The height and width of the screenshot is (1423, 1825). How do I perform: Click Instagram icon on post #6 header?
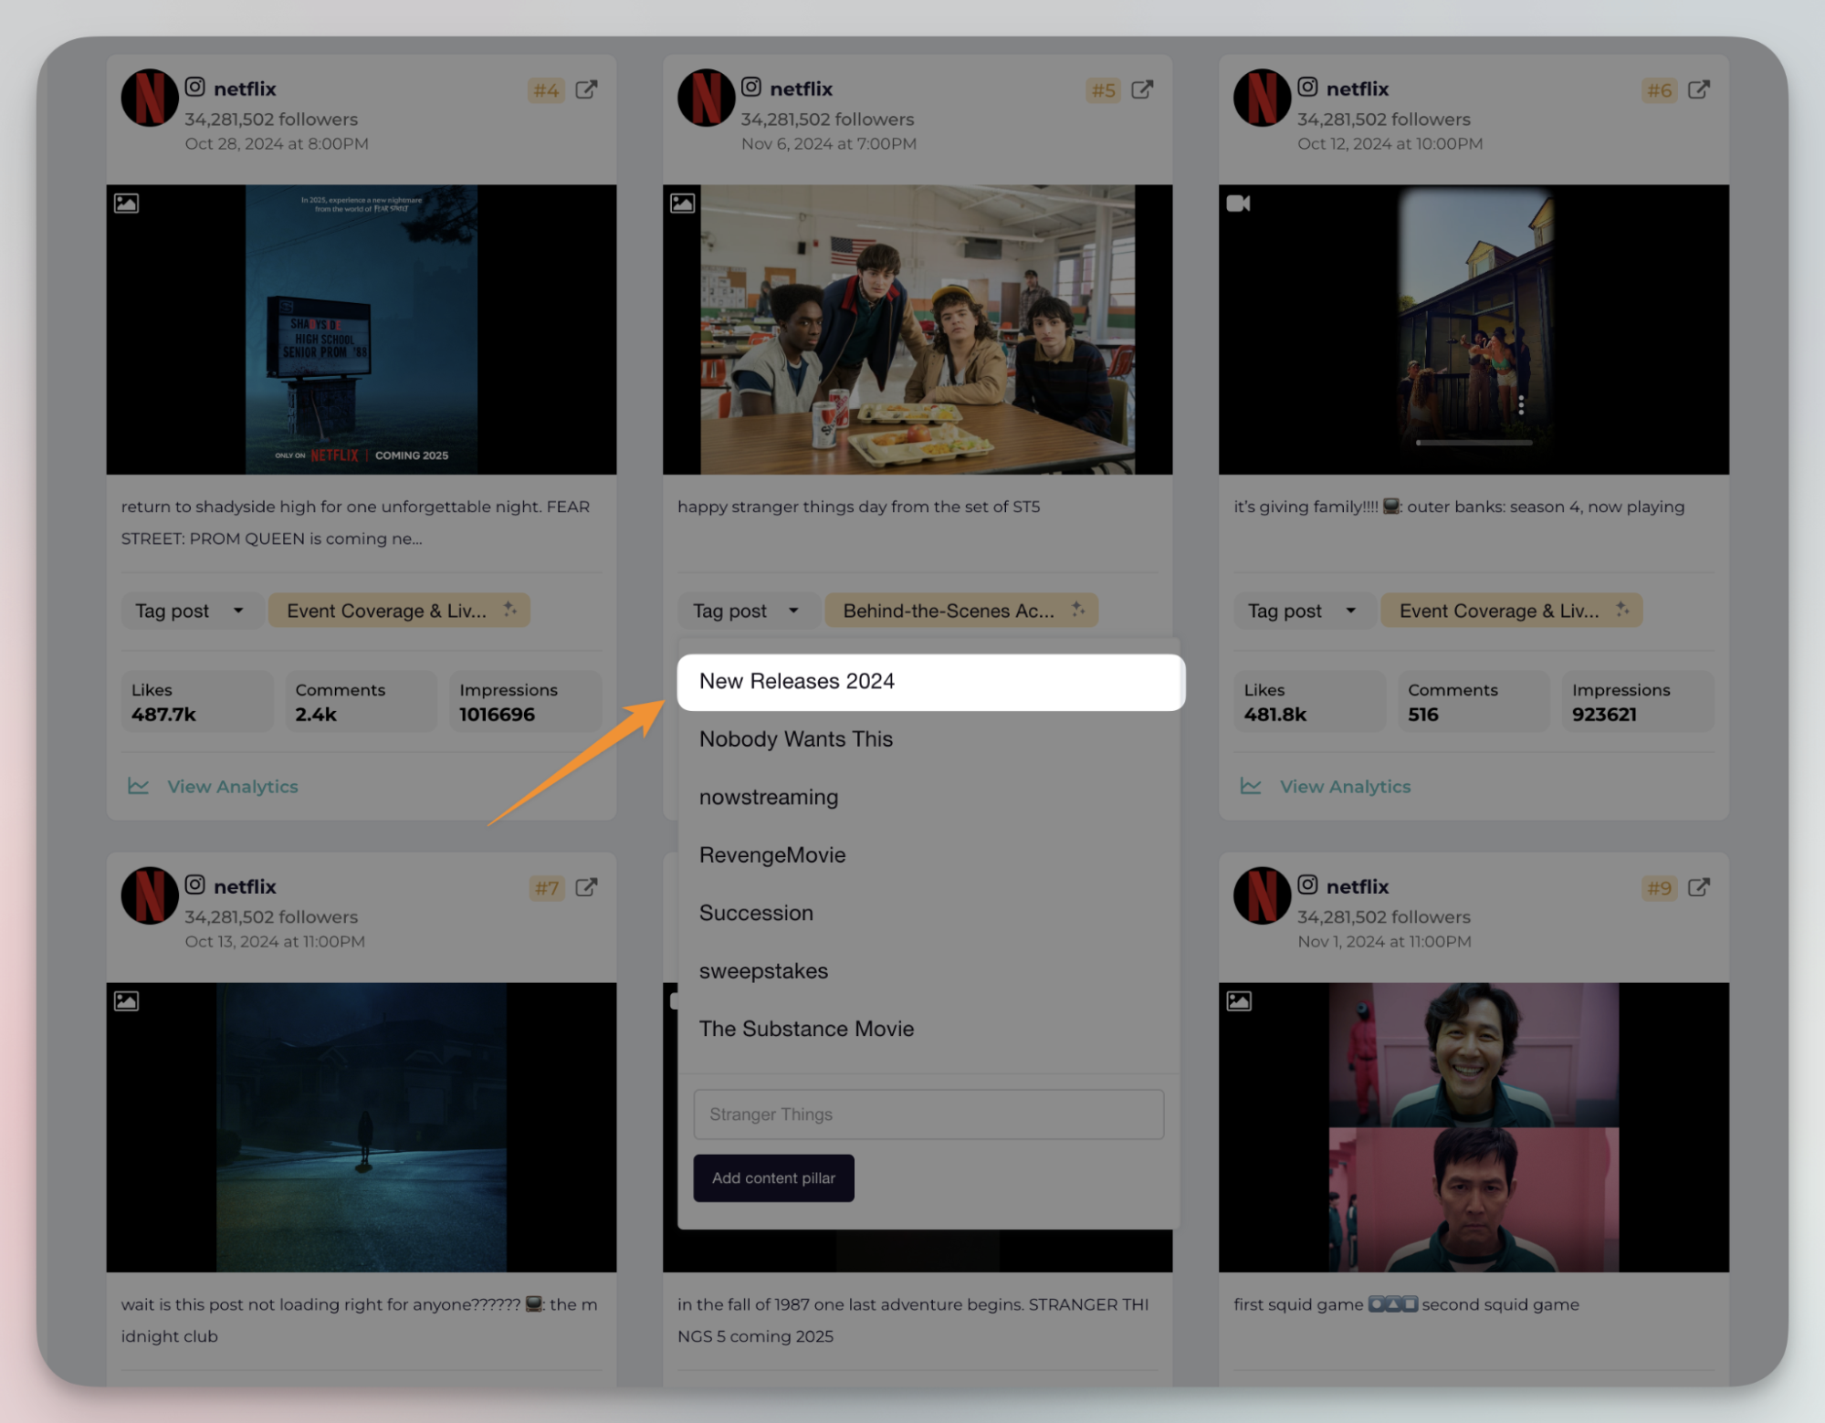[1307, 87]
